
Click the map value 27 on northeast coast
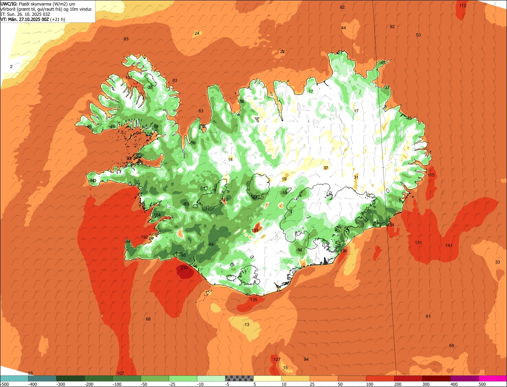point(340,53)
